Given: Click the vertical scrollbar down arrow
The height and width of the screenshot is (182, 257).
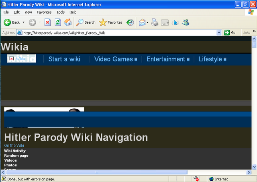Looking at the screenshot, I should 254,167.
